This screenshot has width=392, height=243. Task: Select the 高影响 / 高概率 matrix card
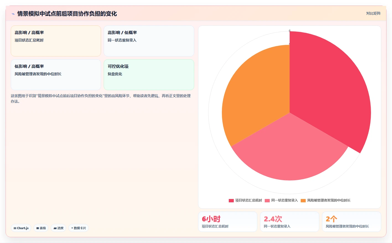coord(56,41)
